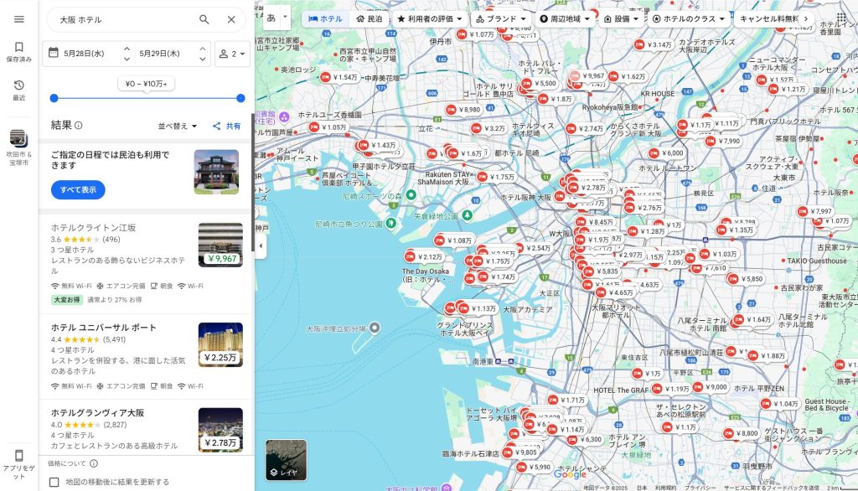Collapse the side panel with the arrow
This screenshot has width=858, height=491.
[261, 245]
